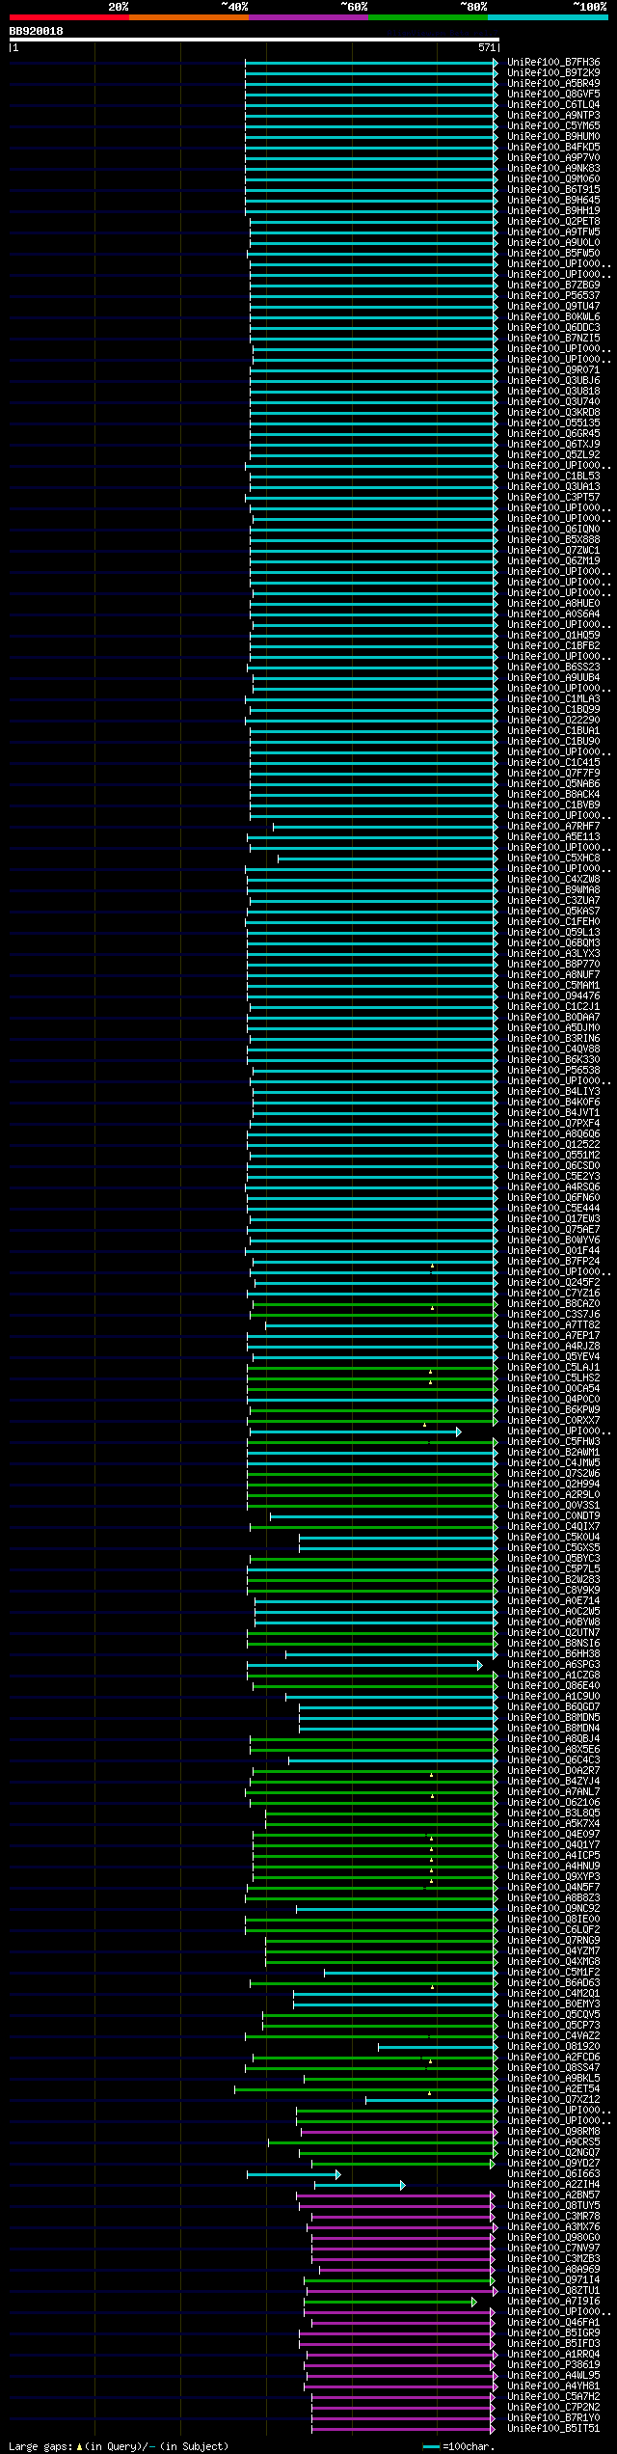Open UniRef100_B9HH19 hit
This screenshot has width=617, height=2454.
click(553, 210)
